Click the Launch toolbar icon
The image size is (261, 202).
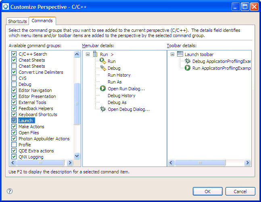(x=180, y=54)
